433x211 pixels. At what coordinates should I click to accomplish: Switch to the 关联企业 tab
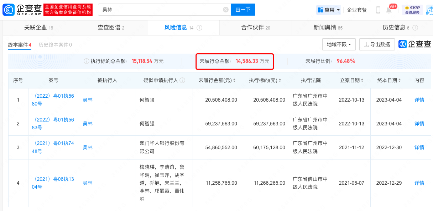(38, 28)
